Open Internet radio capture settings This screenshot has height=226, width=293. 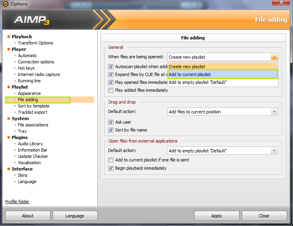tap(39, 74)
